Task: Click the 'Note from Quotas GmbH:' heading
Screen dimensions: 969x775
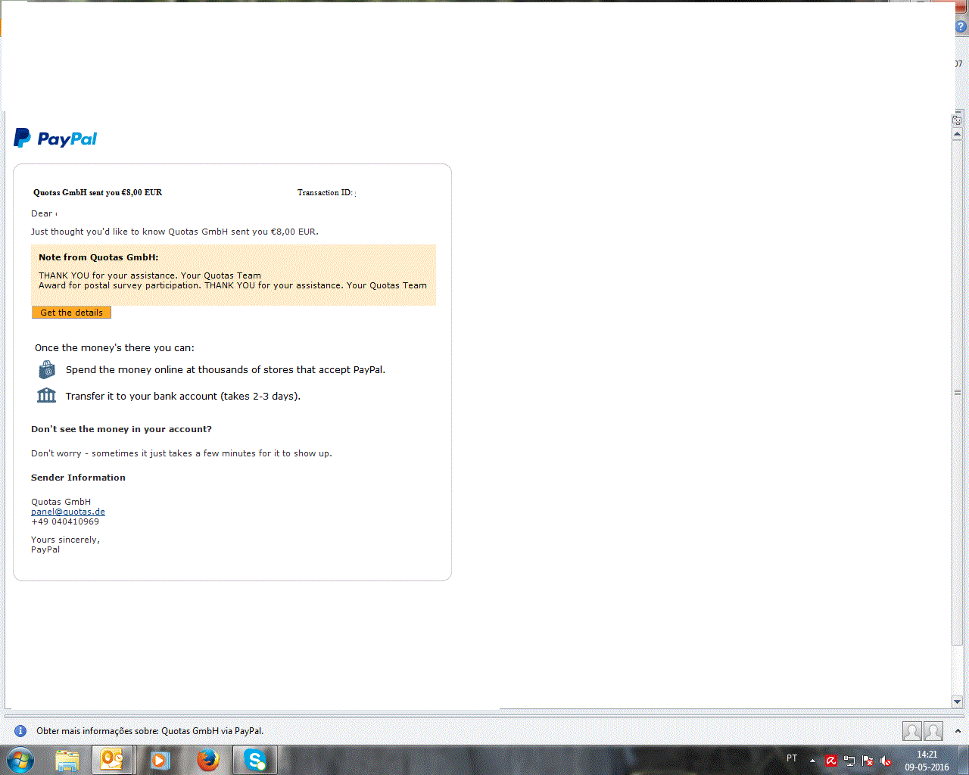Action: pos(98,257)
